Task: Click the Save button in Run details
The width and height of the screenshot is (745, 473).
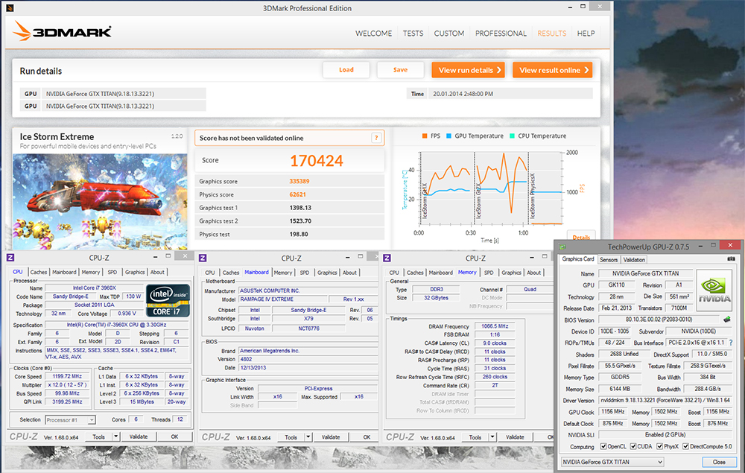Action: 401,70
